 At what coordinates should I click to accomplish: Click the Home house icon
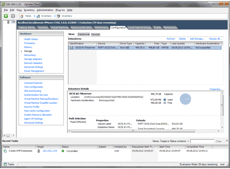[x=22, y=16]
